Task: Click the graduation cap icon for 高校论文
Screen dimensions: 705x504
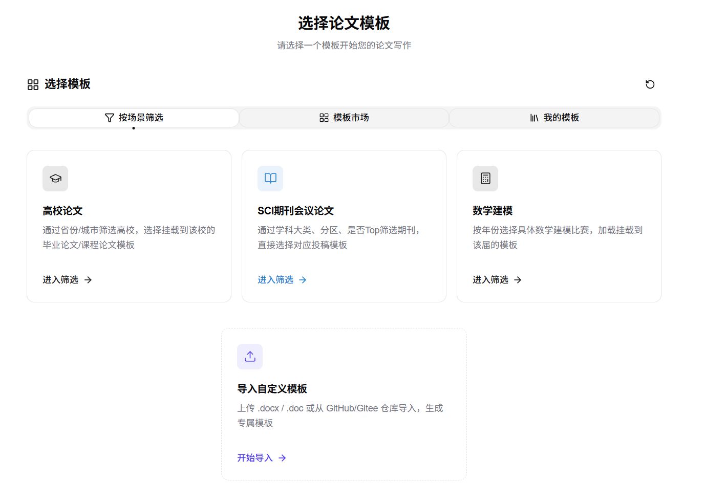Action: click(x=55, y=179)
